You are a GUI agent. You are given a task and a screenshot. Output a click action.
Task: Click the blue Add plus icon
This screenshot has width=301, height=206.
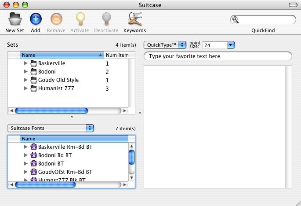tap(36, 19)
